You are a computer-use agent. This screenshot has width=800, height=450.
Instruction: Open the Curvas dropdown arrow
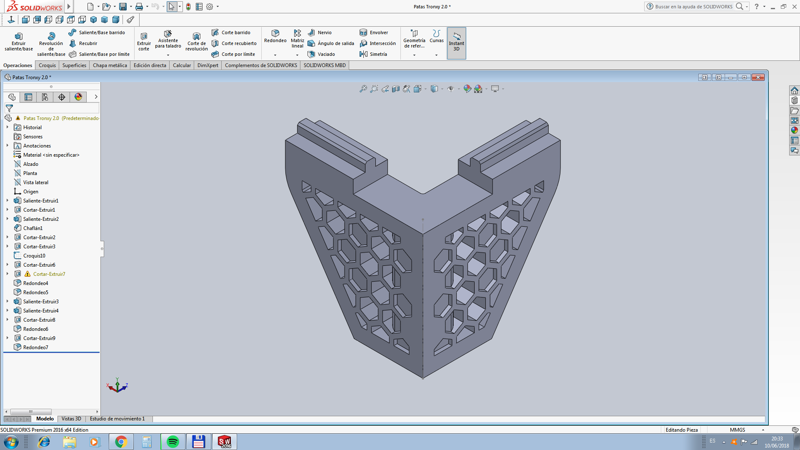[x=436, y=55]
